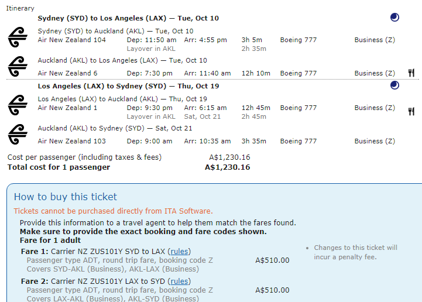Click the Fare 1 A$510.00 price
Image resolution: width=422 pixels, height=302 pixels.
pyautogui.click(x=272, y=260)
